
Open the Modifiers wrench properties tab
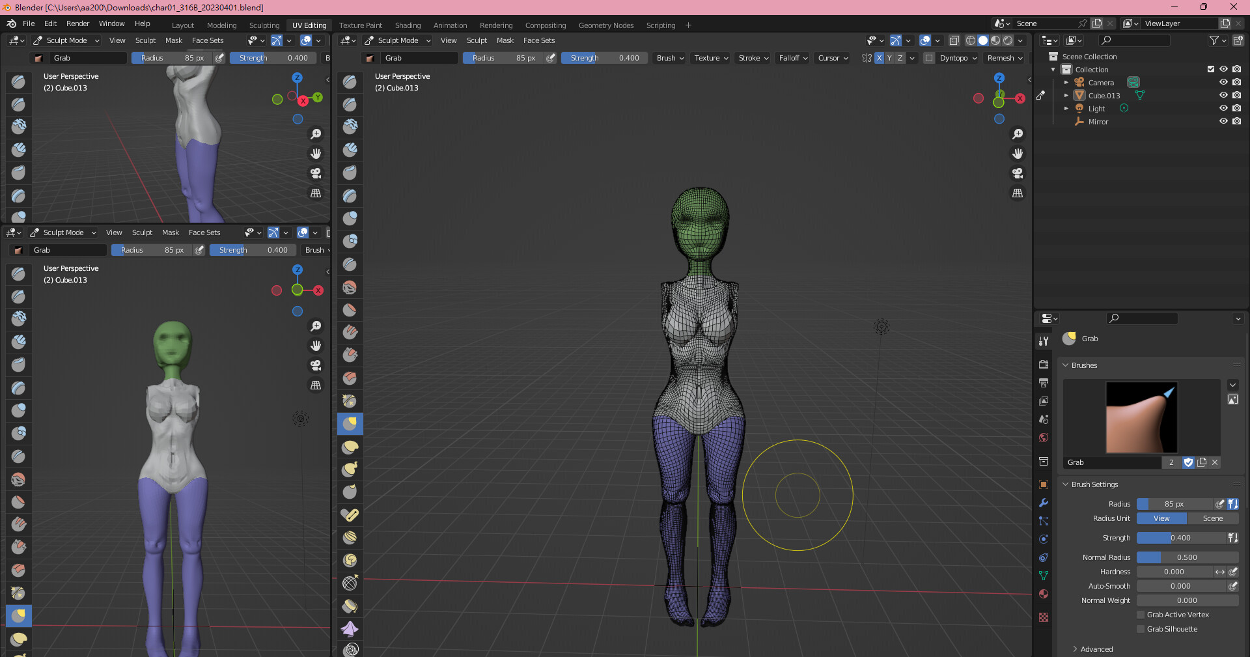[x=1044, y=503]
